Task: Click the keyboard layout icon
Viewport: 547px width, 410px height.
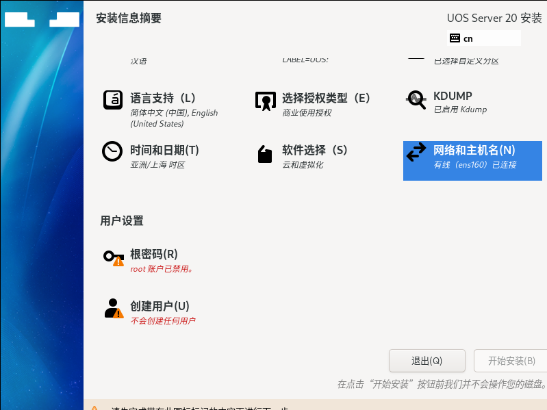Action: (x=455, y=38)
